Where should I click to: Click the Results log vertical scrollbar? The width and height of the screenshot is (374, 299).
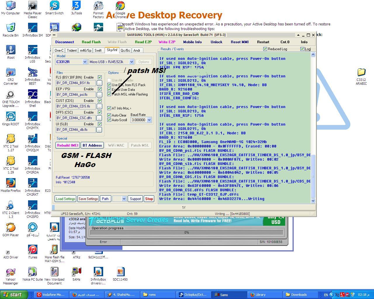pyautogui.click(x=313, y=128)
